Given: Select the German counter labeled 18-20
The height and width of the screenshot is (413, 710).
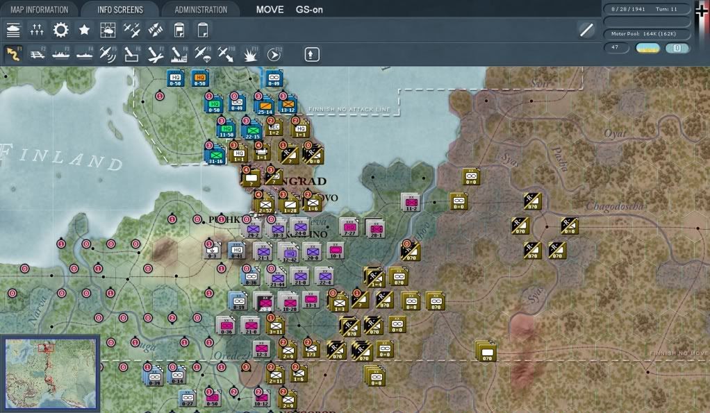Looking at the screenshot, I should [289, 303].
